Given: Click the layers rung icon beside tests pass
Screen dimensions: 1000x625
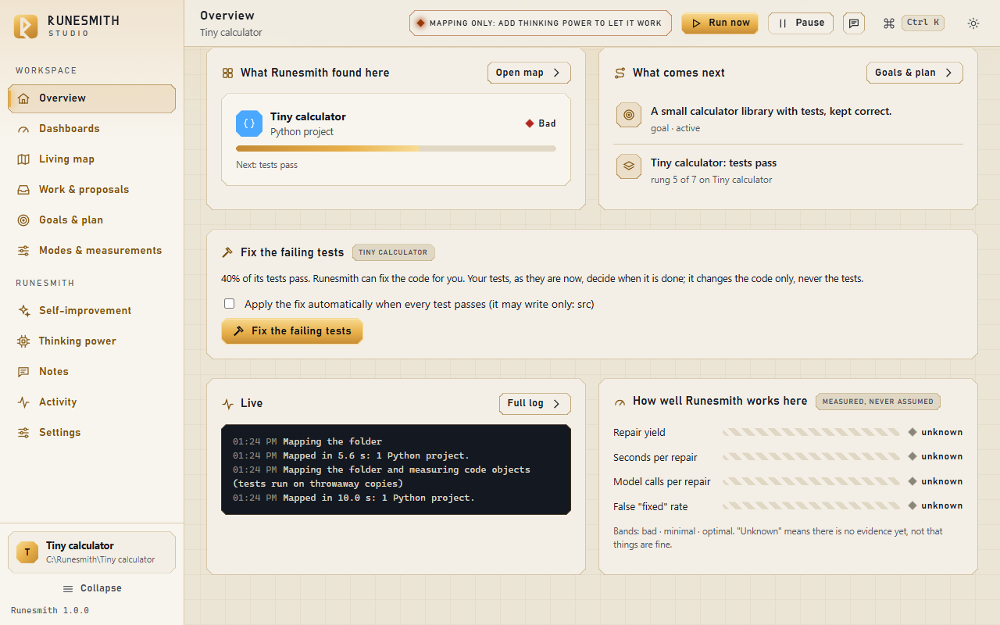Looking at the screenshot, I should tap(629, 166).
